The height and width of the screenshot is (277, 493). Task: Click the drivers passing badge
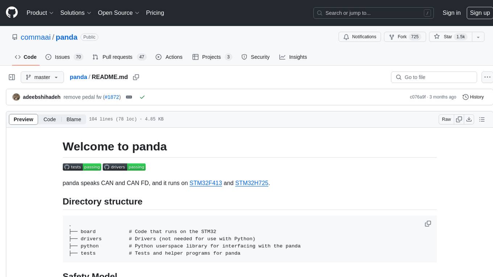[x=124, y=167]
